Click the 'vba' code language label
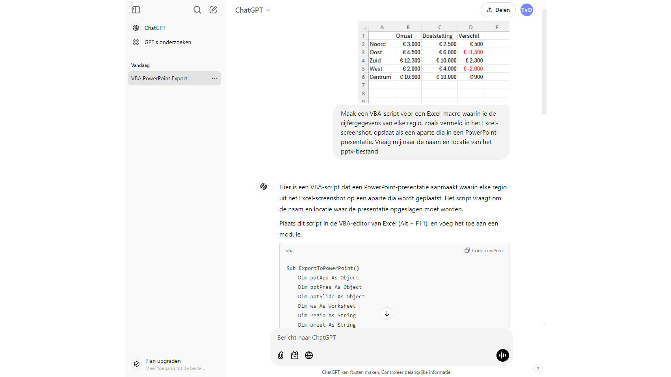The width and height of the screenshot is (671, 377). pyautogui.click(x=290, y=251)
